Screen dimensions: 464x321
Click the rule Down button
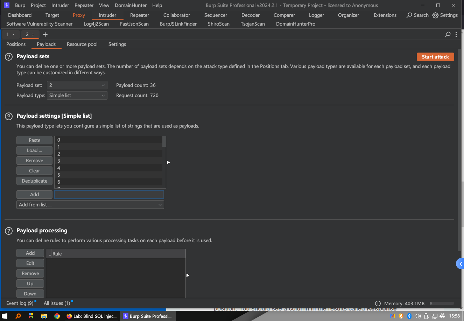pos(30,294)
